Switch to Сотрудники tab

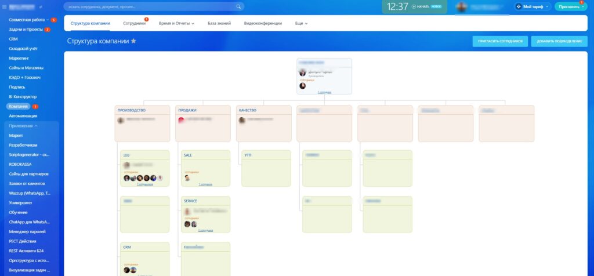[x=134, y=23]
